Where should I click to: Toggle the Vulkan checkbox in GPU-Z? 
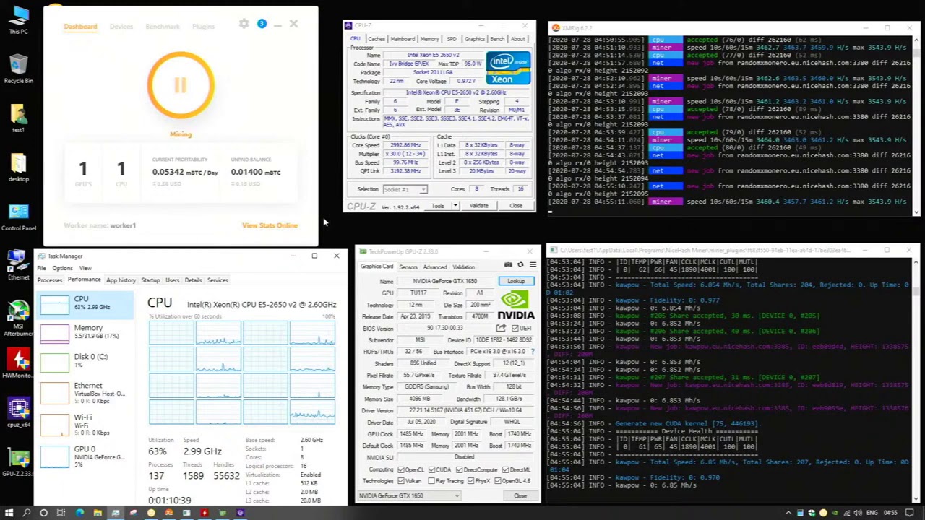click(x=400, y=480)
